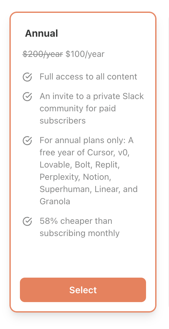Click the '58% cheaper than' text
The width and height of the screenshot is (169, 329).
coord(76,221)
